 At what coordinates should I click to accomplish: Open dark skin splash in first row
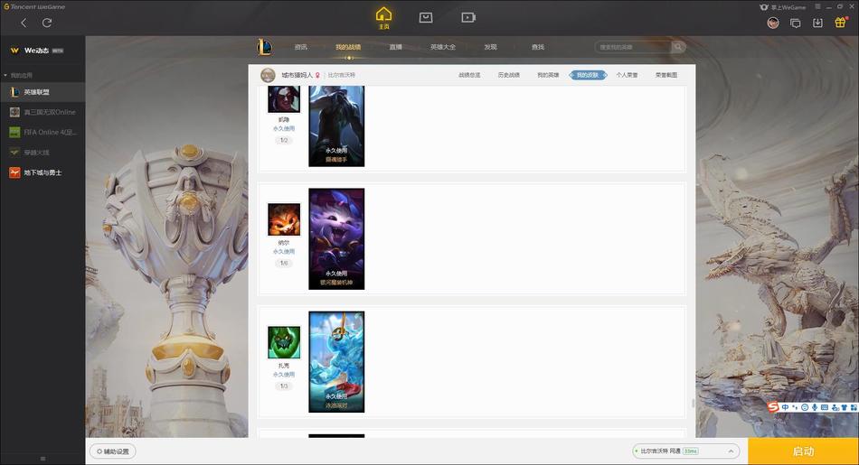pos(336,126)
